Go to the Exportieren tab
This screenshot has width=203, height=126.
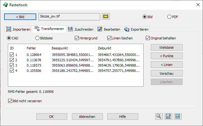(136, 29)
